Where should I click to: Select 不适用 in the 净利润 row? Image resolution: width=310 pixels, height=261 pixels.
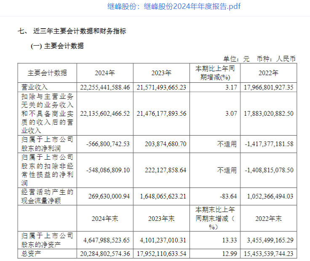[227, 144]
